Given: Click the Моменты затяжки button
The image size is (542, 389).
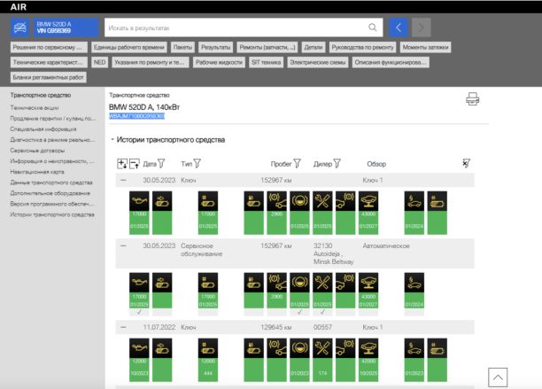Looking at the screenshot, I should pyautogui.click(x=425, y=47).
